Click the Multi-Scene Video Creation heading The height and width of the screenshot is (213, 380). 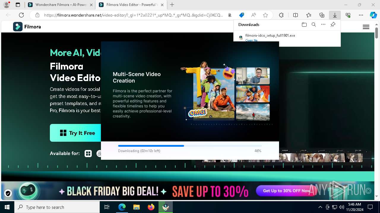click(137, 77)
